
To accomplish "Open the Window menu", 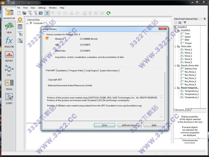I will [x=53, y=8].
